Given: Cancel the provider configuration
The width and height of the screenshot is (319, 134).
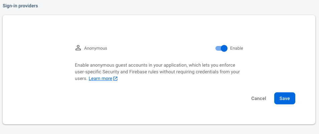Looking at the screenshot, I should 259,98.
